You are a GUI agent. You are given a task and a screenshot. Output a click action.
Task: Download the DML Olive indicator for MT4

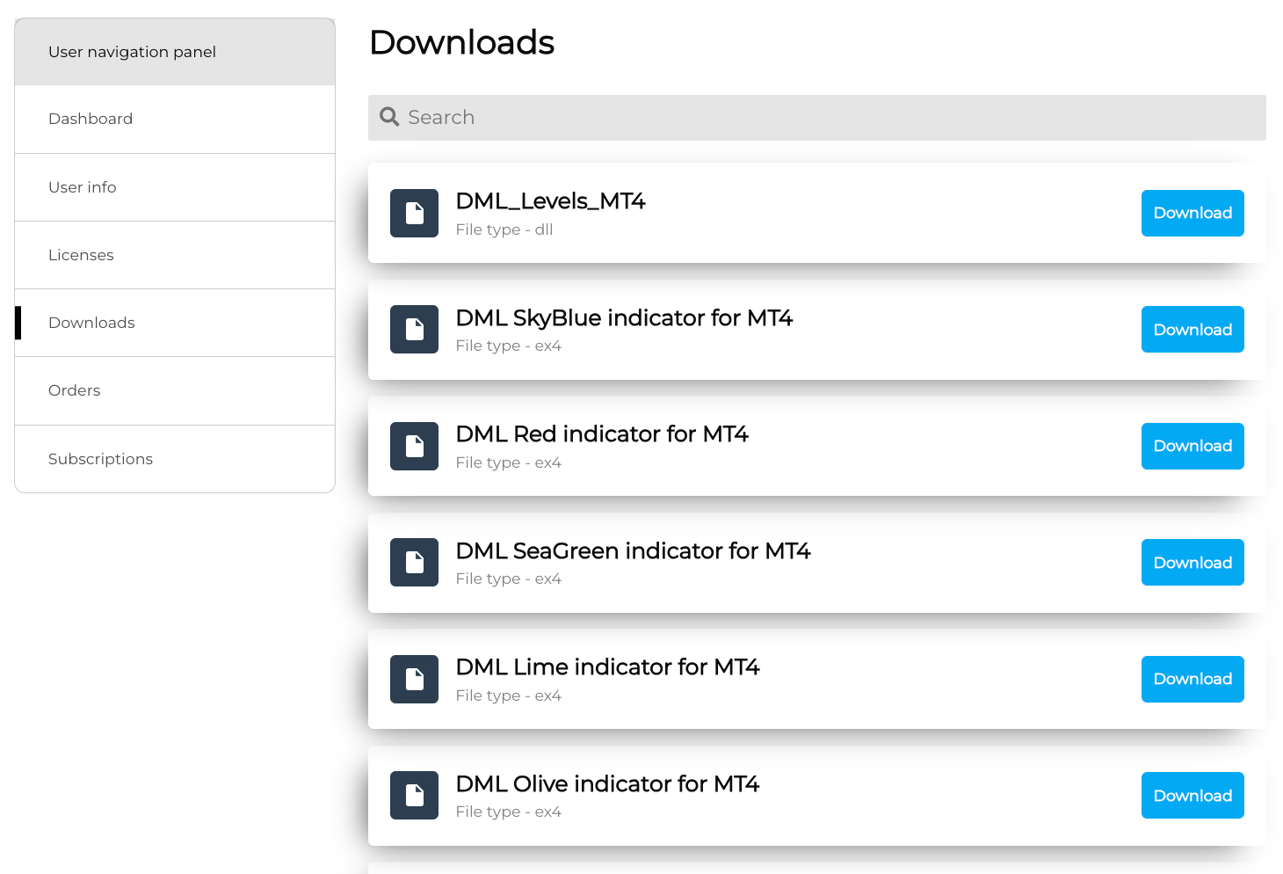pyautogui.click(x=1192, y=796)
